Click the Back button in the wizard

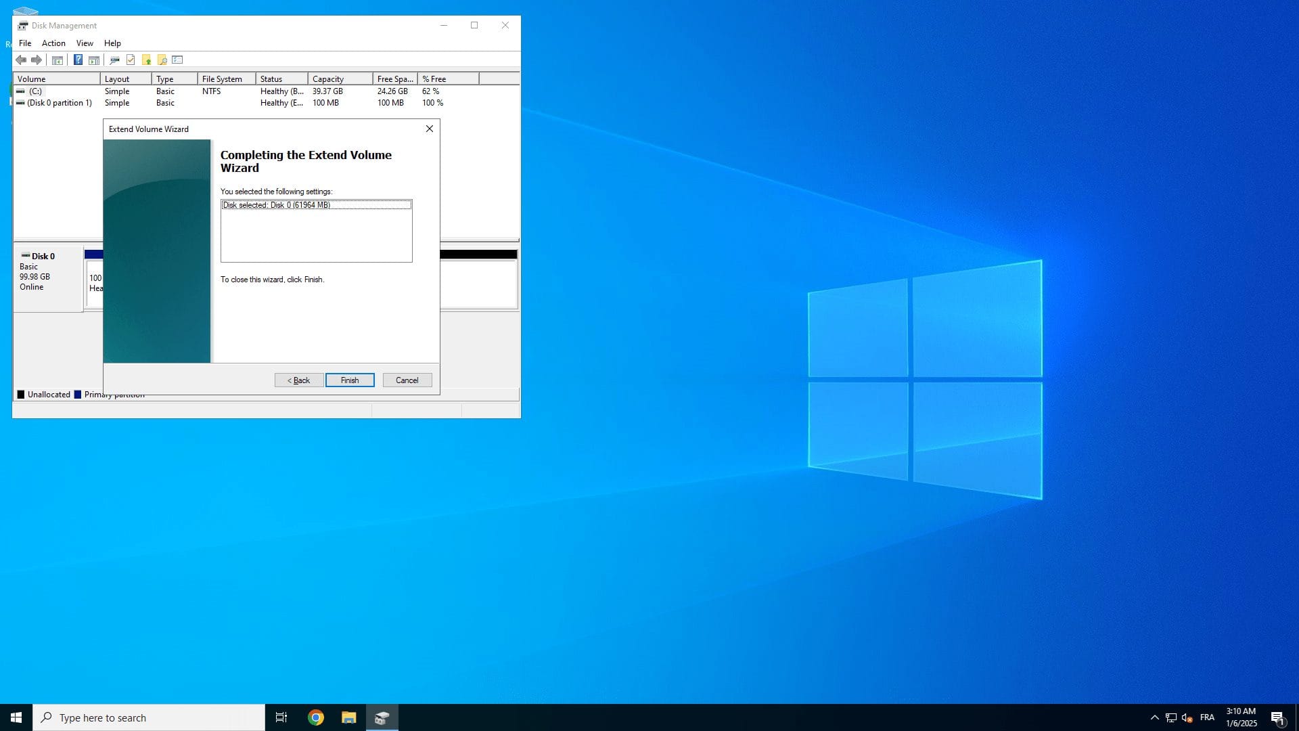pyautogui.click(x=298, y=380)
